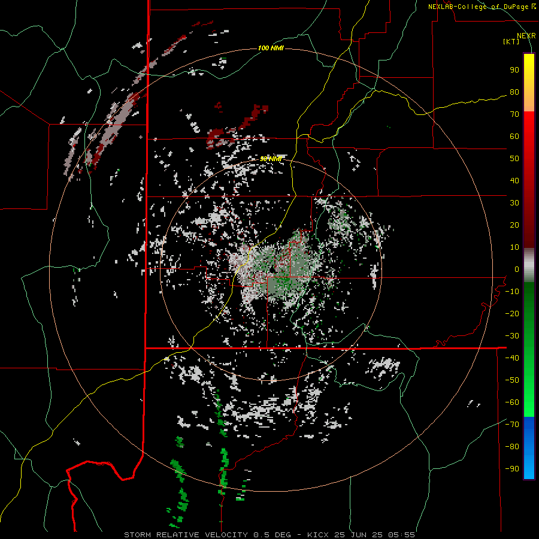Click the 80 value on the velocity scale
This screenshot has height=539, width=539.
point(514,92)
